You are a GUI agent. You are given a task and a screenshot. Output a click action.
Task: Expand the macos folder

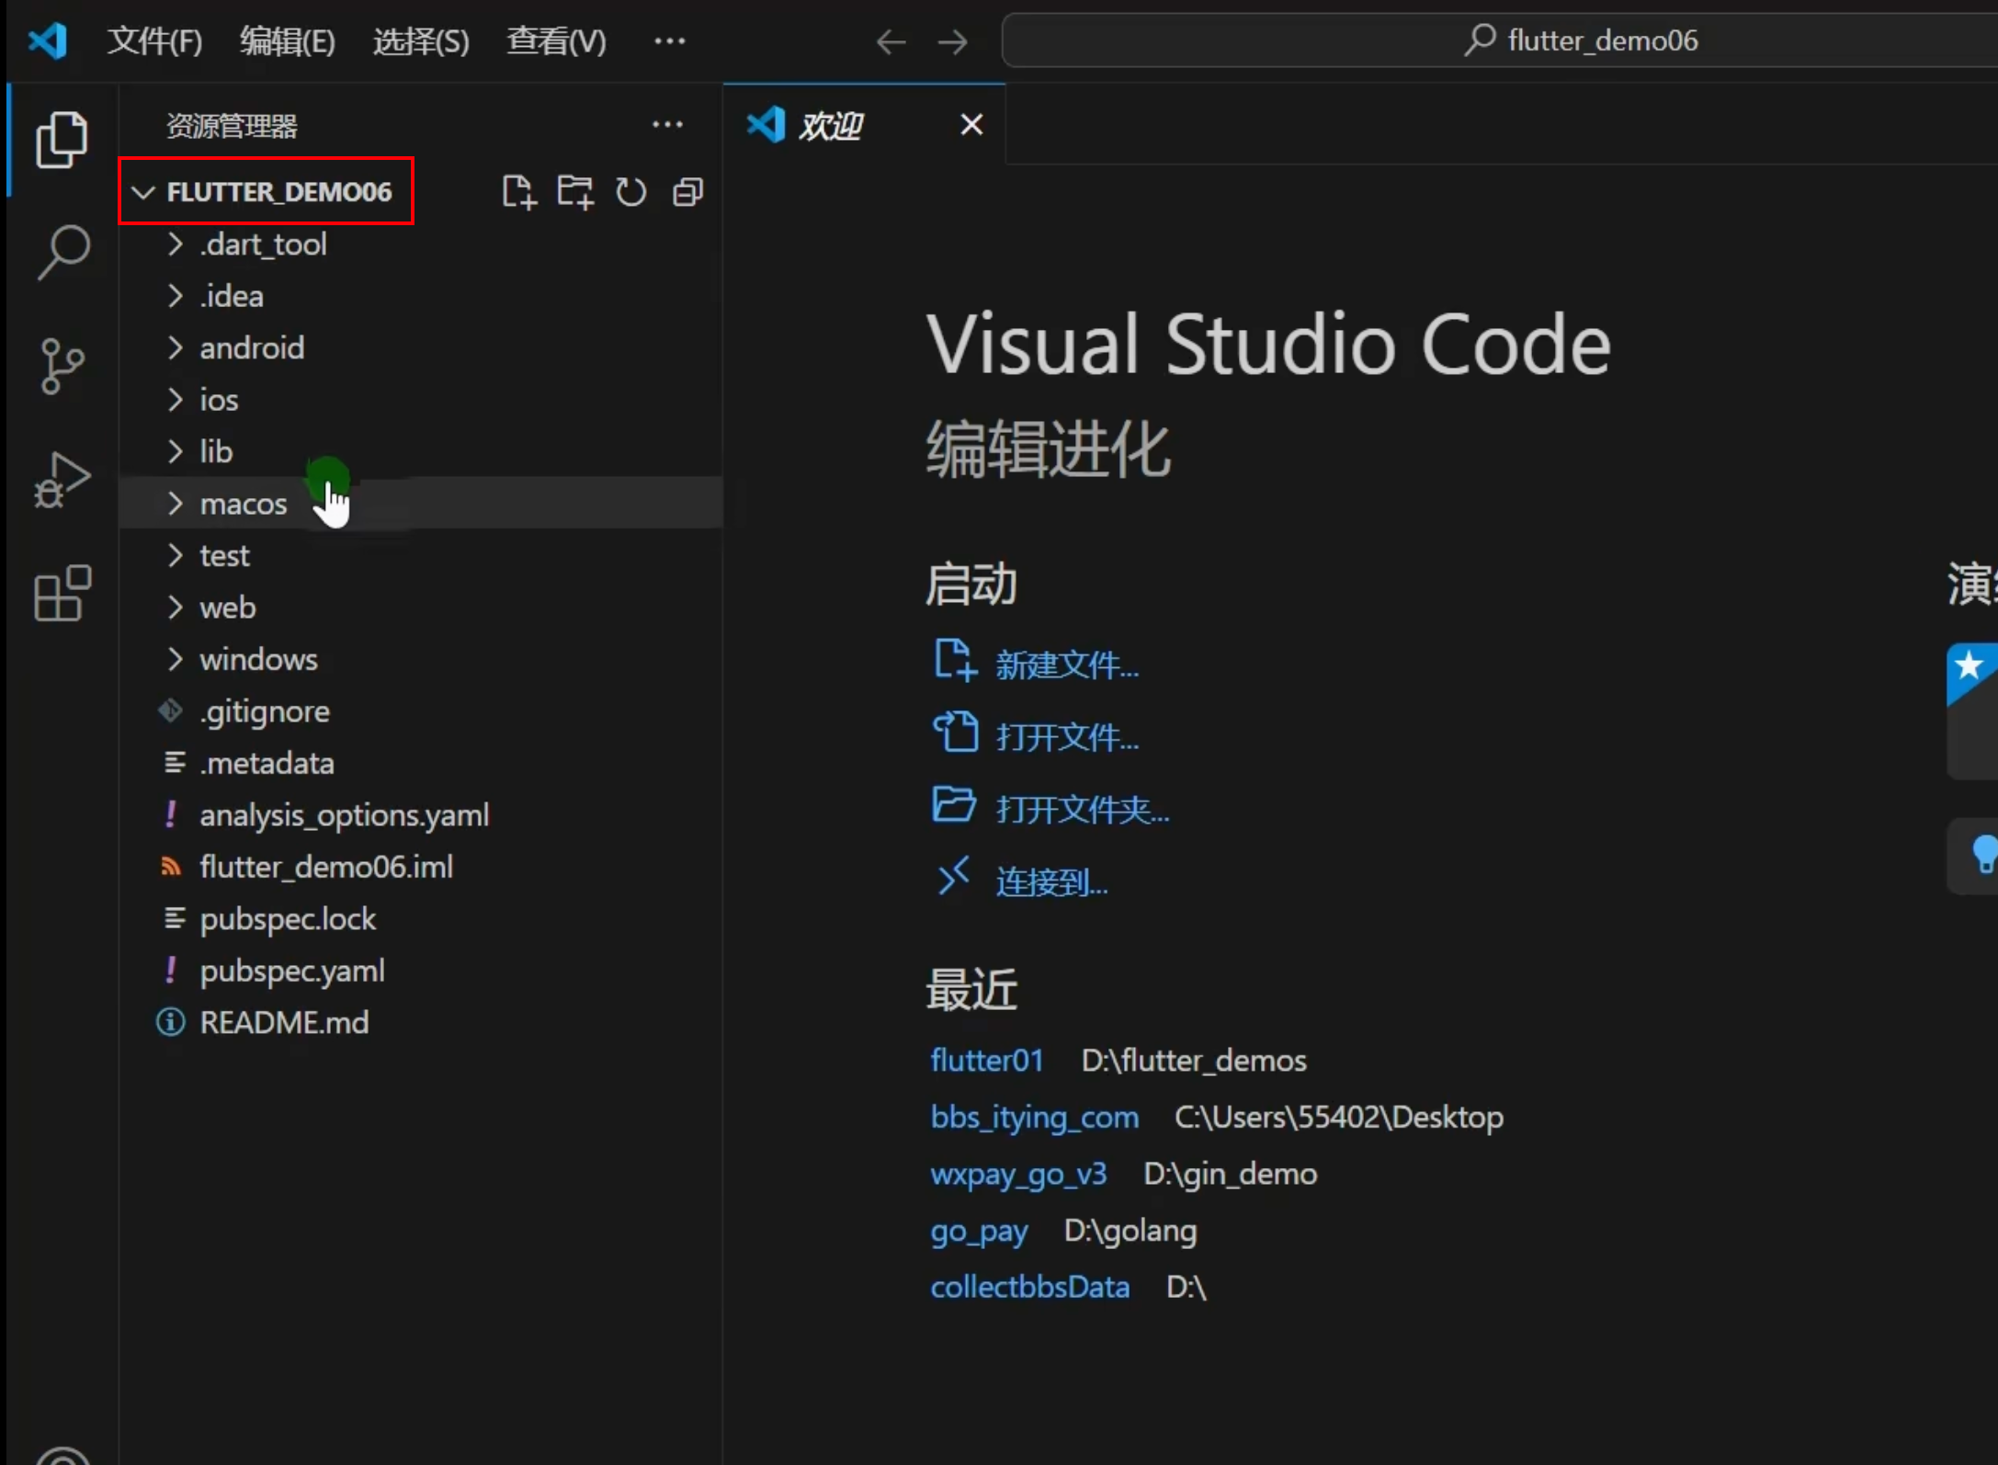click(x=421, y=504)
